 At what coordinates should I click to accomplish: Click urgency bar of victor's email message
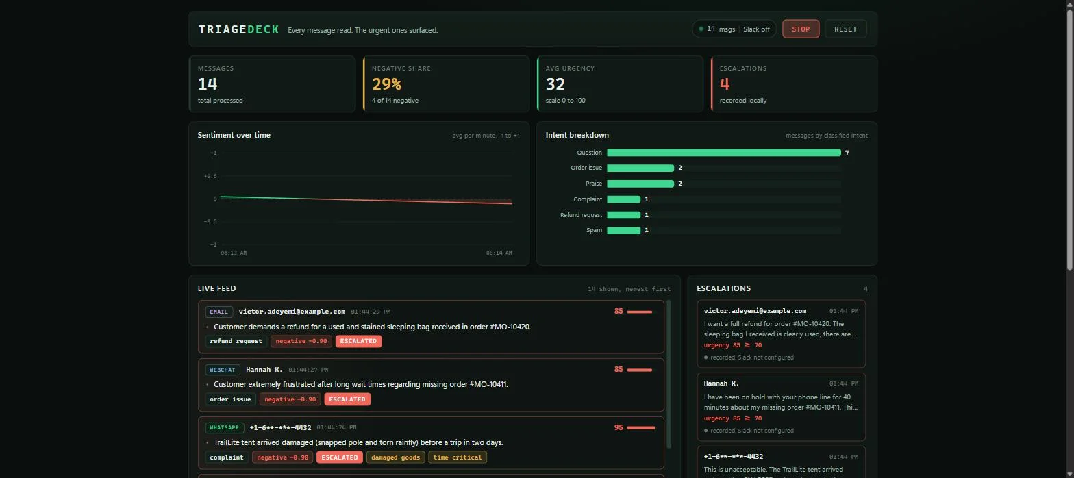(640, 312)
